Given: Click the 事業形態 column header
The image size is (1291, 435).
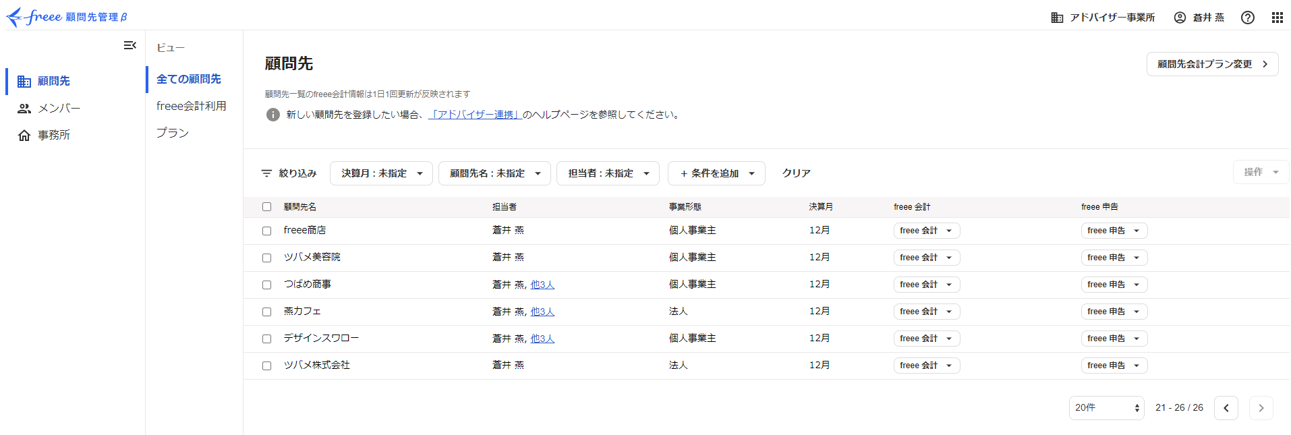Looking at the screenshot, I should (685, 207).
